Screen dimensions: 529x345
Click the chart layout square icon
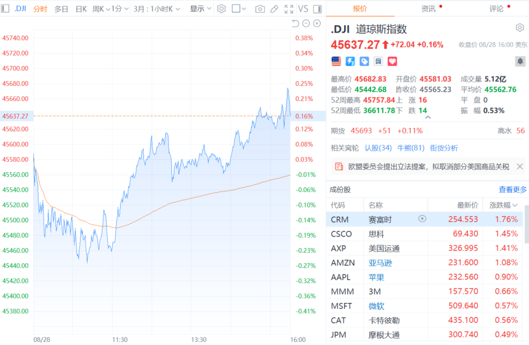236,8
